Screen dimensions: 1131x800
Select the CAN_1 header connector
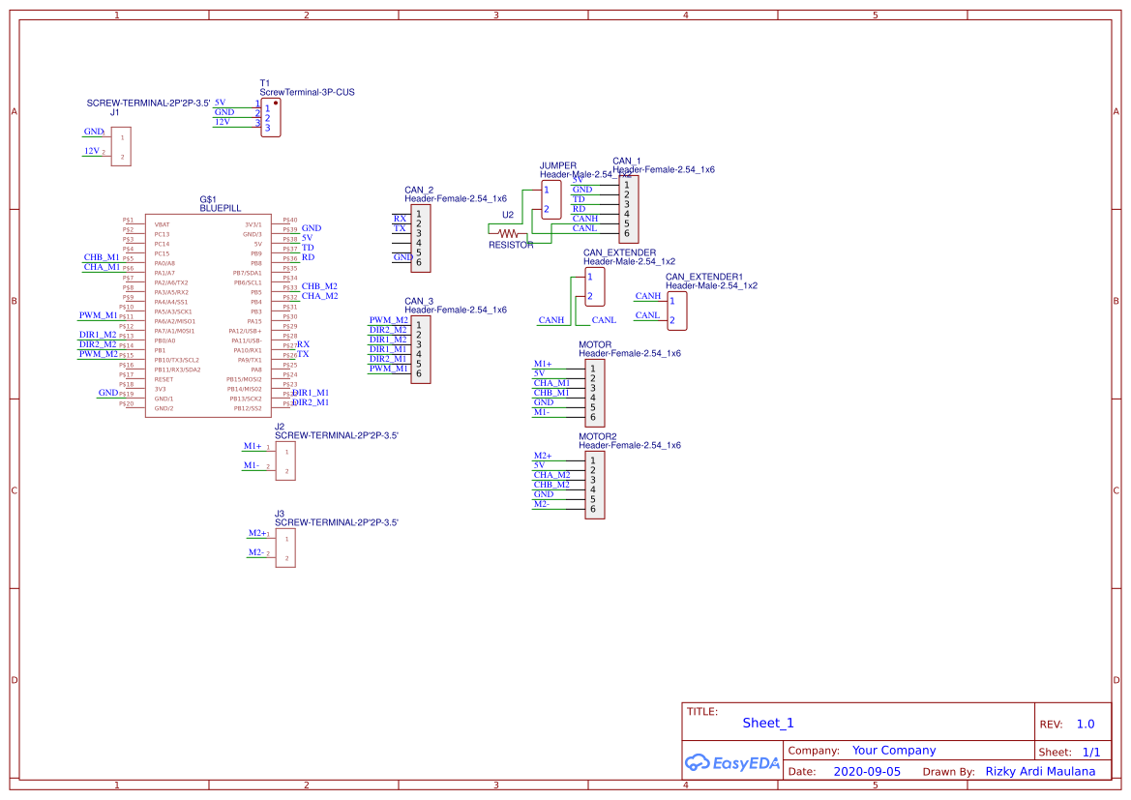point(627,208)
